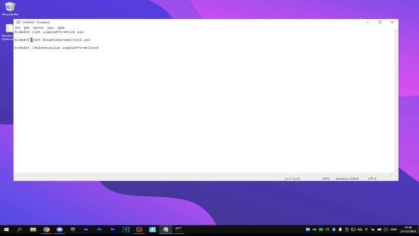Open the V app in taskbar
The height and width of the screenshot is (236, 419).
coord(126,229)
